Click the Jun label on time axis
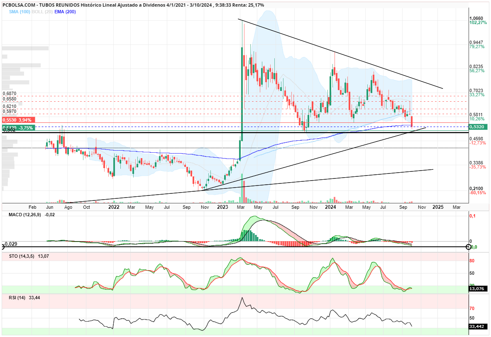The width and height of the screenshot is (491, 337). [49, 207]
